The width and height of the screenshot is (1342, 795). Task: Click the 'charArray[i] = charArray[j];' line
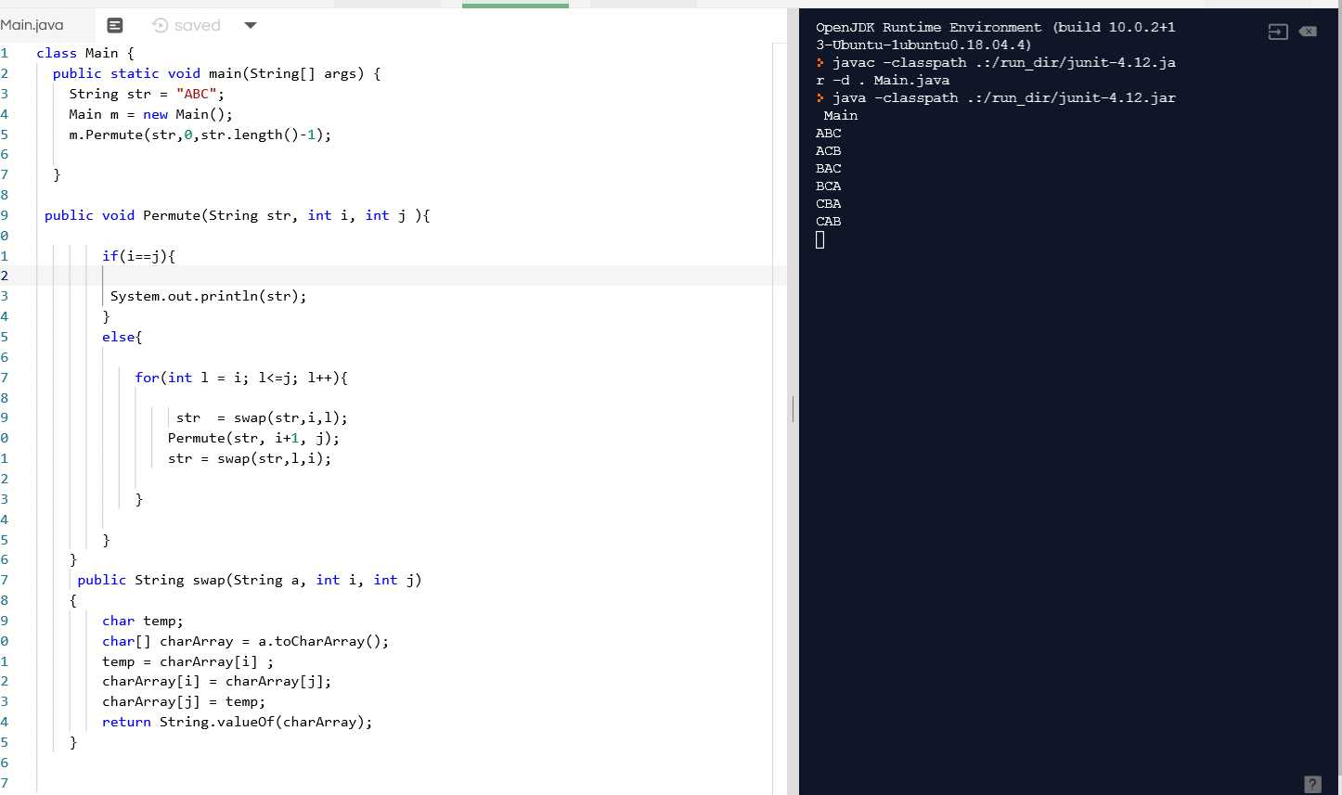216,681
